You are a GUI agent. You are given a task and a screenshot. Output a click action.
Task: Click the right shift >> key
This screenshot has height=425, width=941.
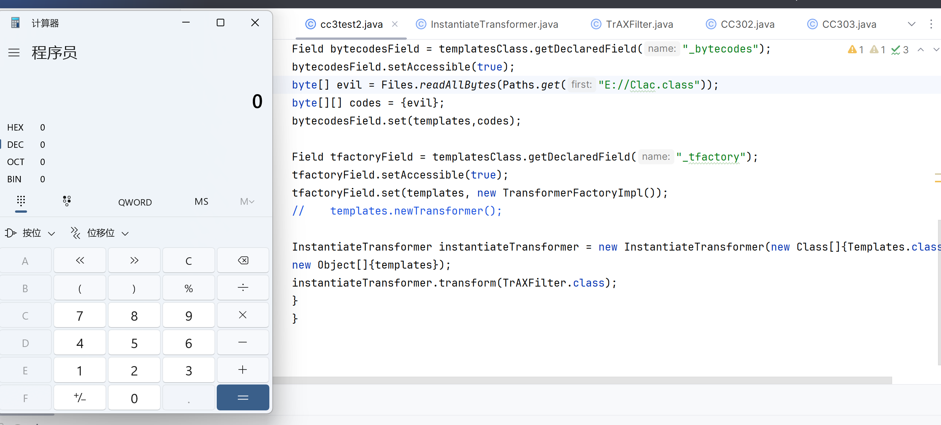click(x=134, y=260)
